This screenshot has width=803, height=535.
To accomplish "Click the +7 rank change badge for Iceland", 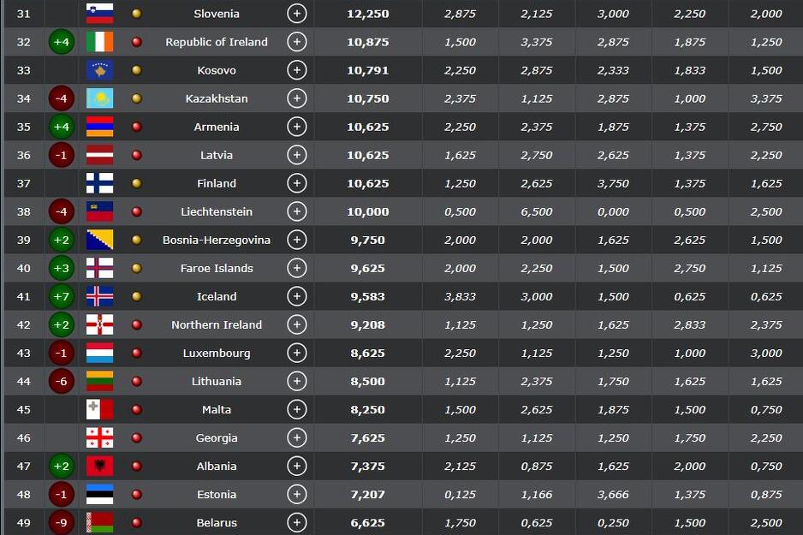I will [61, 296].
